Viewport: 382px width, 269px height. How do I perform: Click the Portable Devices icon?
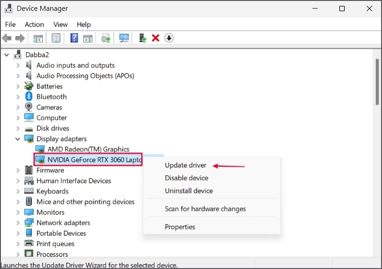pyautogui.click(x=29, y=233)
